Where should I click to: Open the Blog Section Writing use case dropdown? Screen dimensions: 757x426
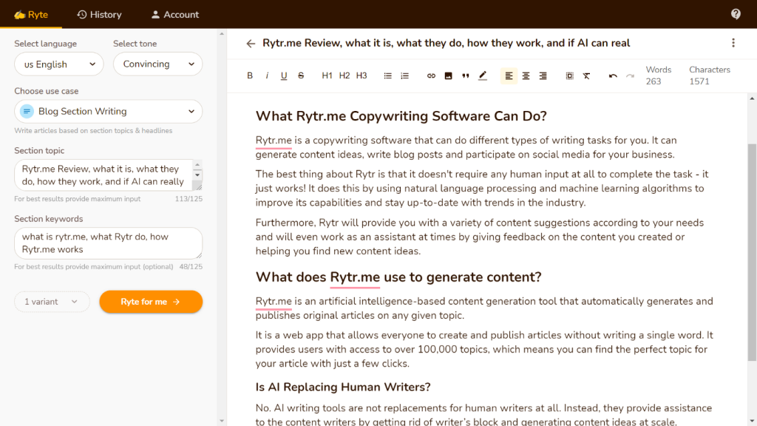pos(108,112)
